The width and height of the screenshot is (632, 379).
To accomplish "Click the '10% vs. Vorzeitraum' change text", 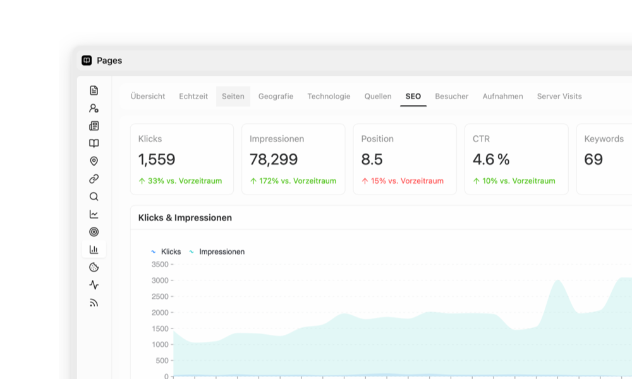I will coord(519,181).
